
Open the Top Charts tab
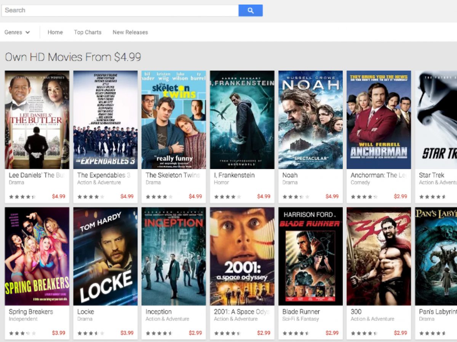[88, 32]
